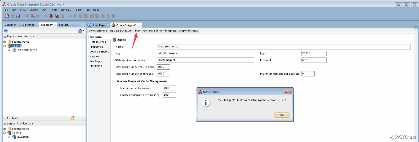Open the File menu
Viewport: 419px width, 142px height.
pos(6,10)
